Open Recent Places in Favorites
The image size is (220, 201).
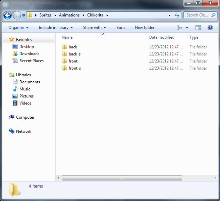tap(32, 61)
